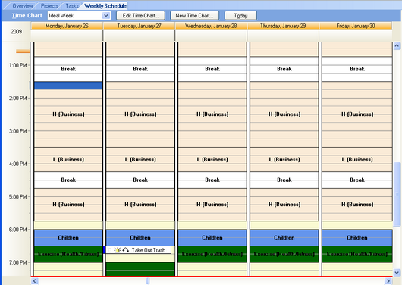Select Friday's L (Business) block

(357, 159)
